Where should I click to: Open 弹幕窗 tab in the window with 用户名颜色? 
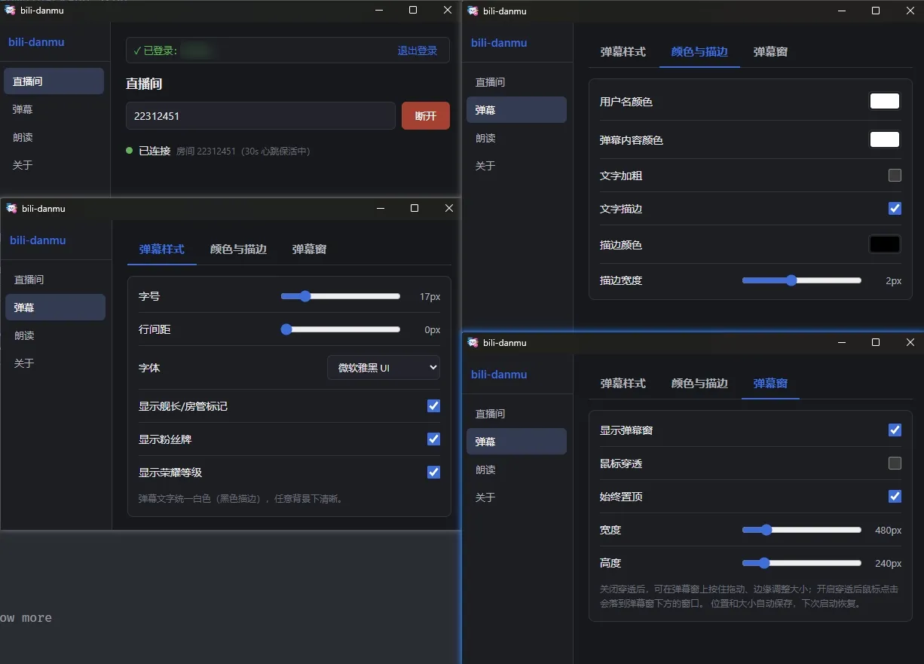pos(770,52)
